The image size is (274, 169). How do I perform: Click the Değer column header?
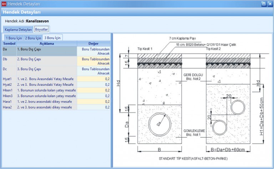coord(93,43)
